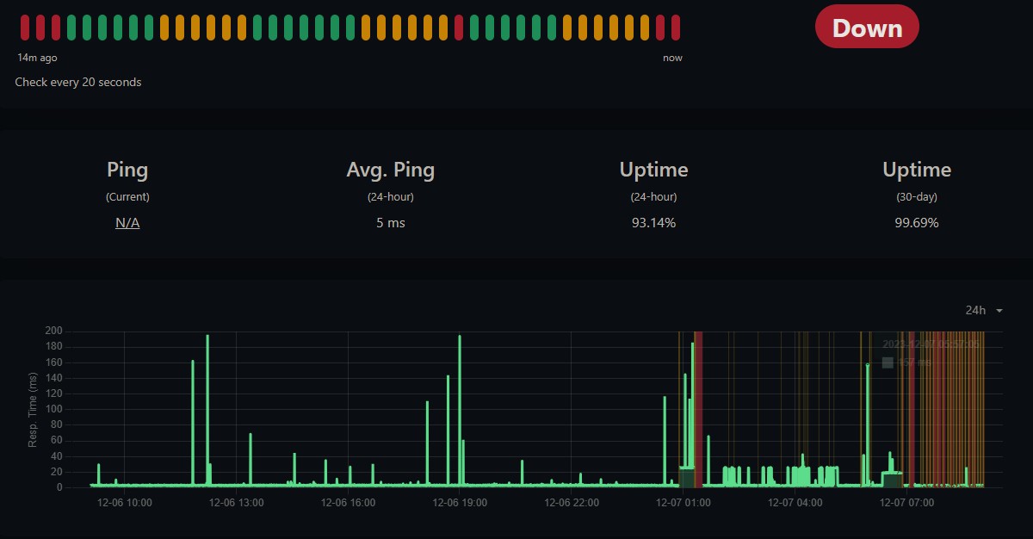Click the "14m ago" heartbeat label
The image size is (1033, 539).
click(37, 58)
